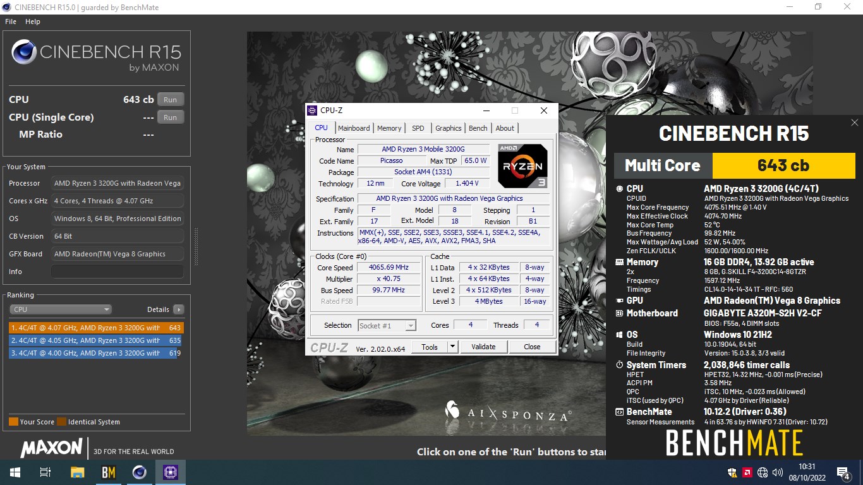Screen dimensions: 863x485
Task: Click the panel splitter handle beside Your System
Action: (195, 246)
